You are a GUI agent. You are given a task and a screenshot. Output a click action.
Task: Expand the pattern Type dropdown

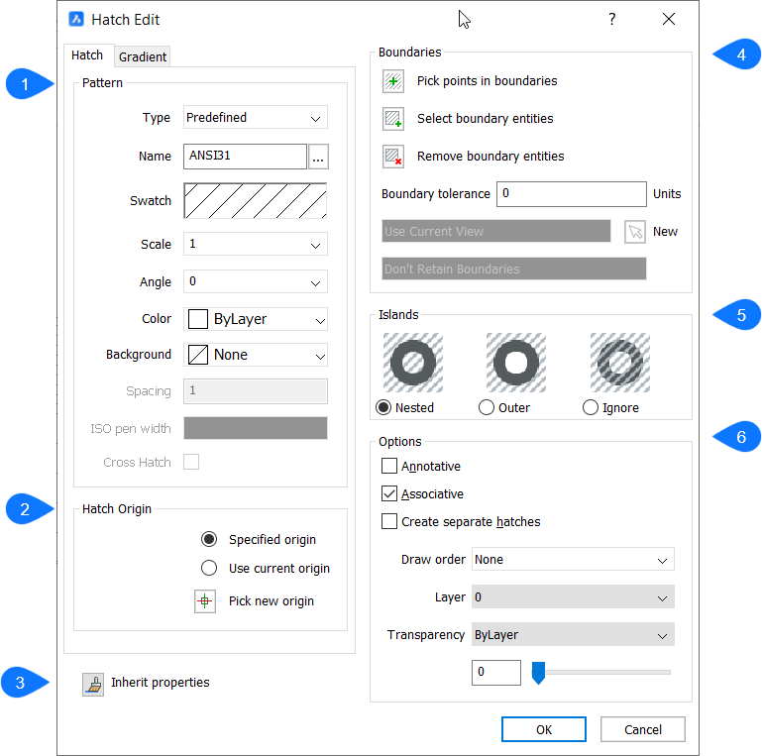256,118
